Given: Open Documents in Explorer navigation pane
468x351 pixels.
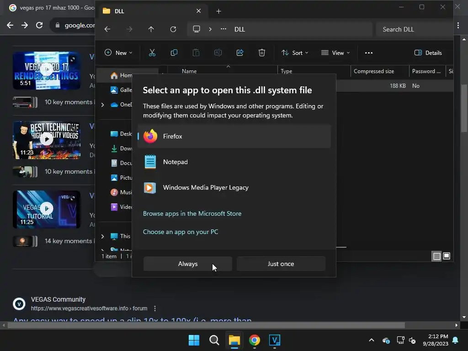Looking at the screenshot, I should click(121, 163).
